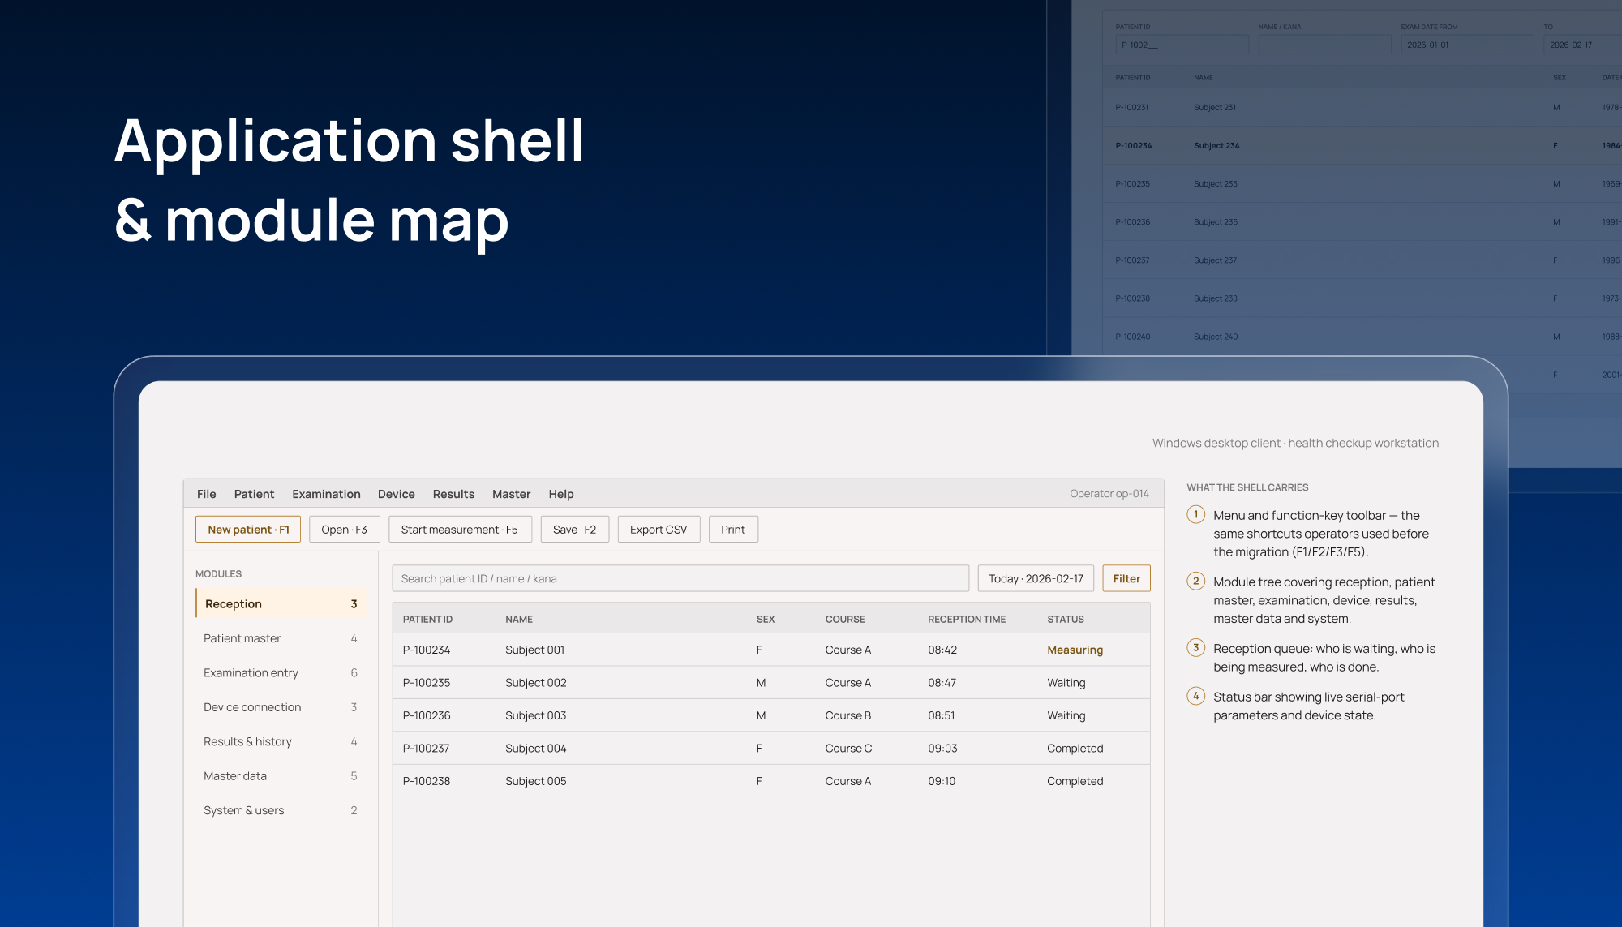Start measurement with the F5 toolbar button
Screen dimensions: 1622x927
click(x=460, y=530)
